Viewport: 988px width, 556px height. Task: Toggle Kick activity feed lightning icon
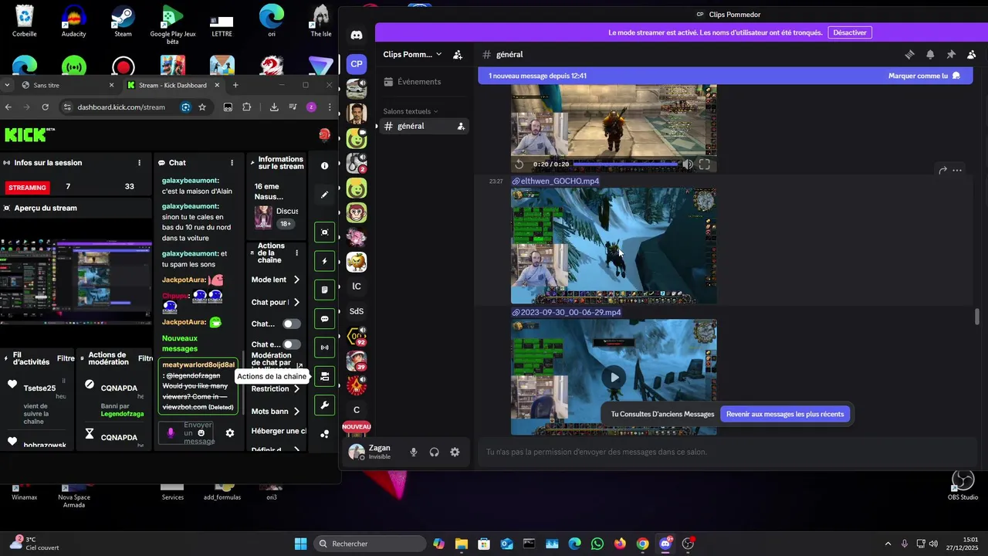[325, 261]
